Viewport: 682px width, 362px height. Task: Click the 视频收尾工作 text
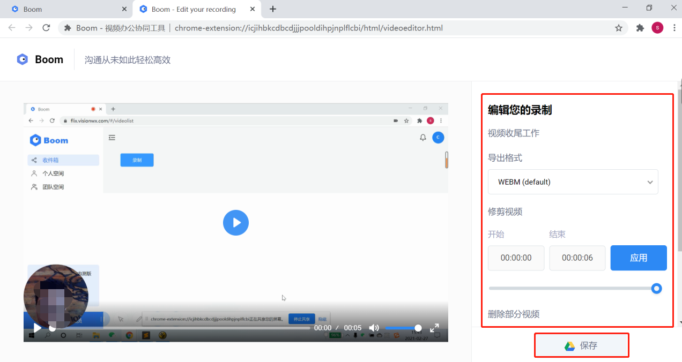(x=514, y=133)
